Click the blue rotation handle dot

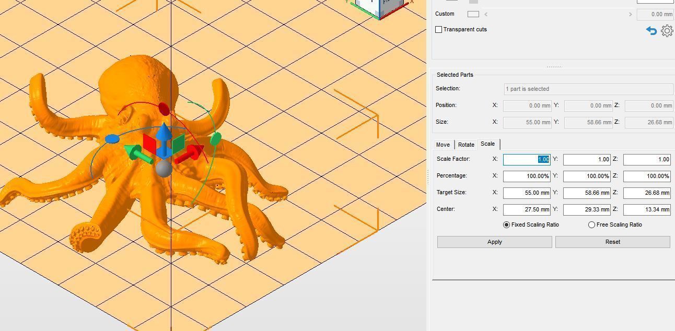(112, 139)
